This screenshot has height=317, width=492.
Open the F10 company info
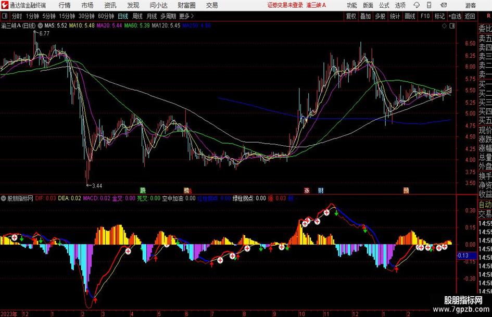click(425, 16)
